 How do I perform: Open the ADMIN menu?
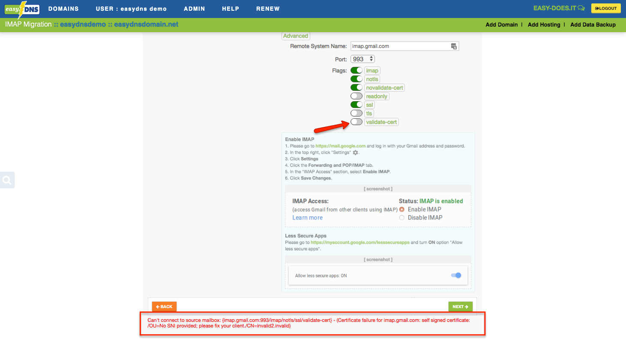coord(194,9)
